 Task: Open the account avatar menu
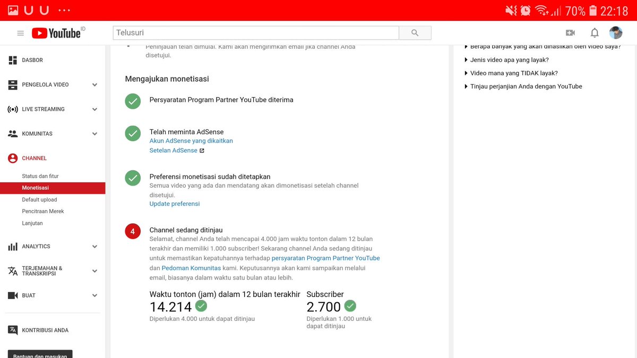tap(616, 33)
